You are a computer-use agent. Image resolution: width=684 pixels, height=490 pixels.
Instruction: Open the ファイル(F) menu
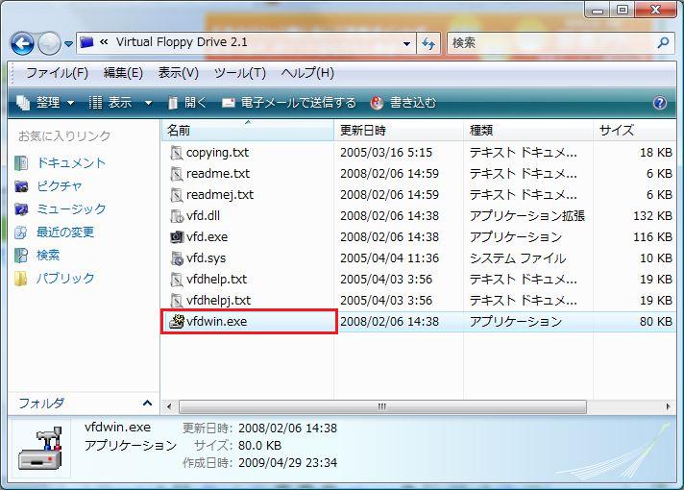(x=57, y=72)
